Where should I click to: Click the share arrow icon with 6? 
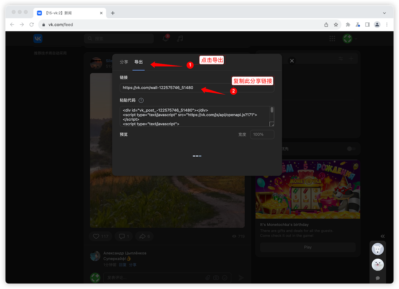coord(142,236)
